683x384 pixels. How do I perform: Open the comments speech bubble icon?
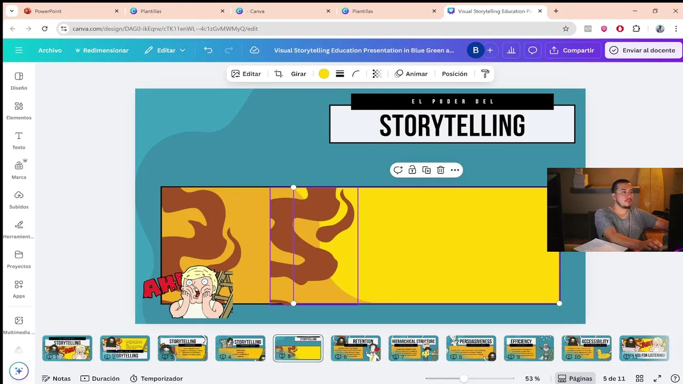(x=533, y=50)
